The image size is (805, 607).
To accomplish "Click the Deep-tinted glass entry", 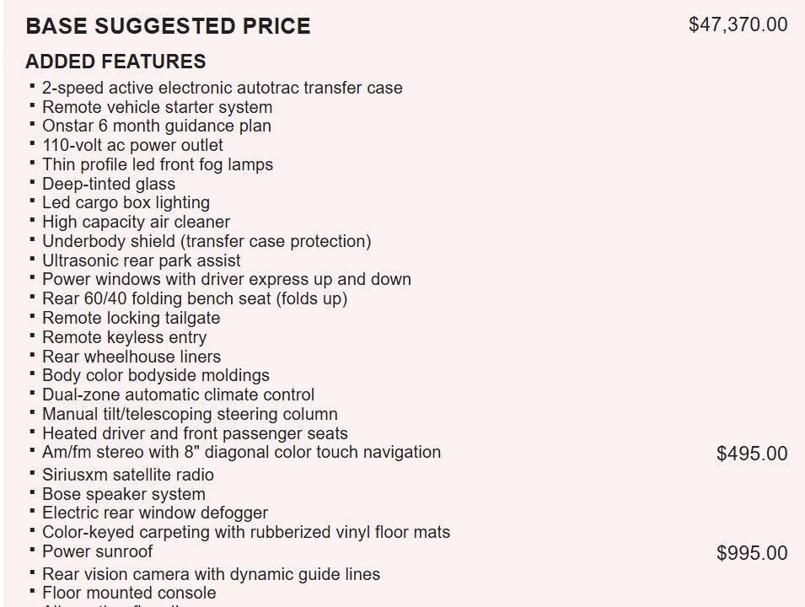I will pyautogui.click(x=109, y=184).
